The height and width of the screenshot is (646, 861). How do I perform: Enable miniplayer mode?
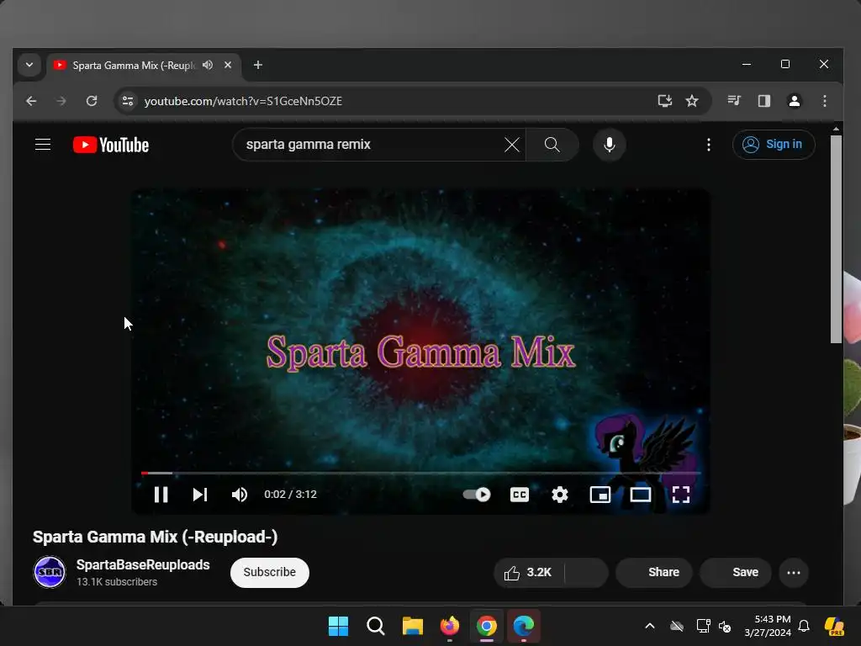[x=600, y=495]
